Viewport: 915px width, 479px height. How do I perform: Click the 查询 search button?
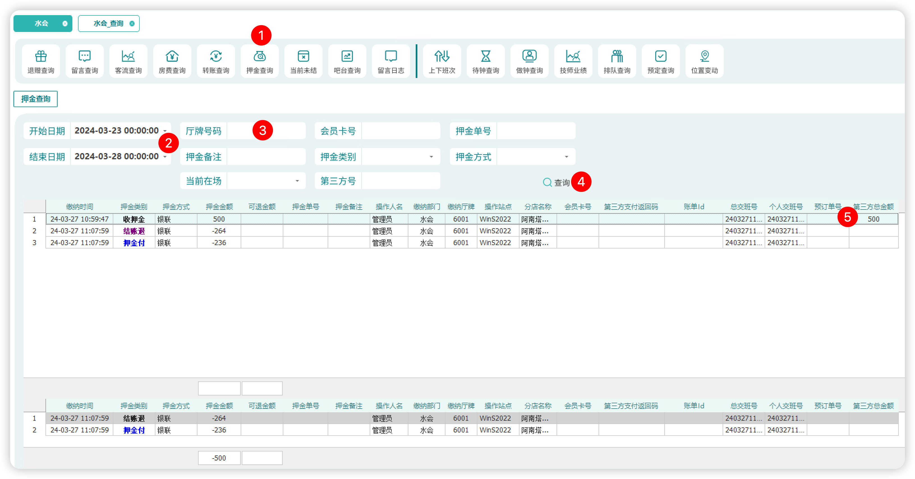(x=556, y=183)
